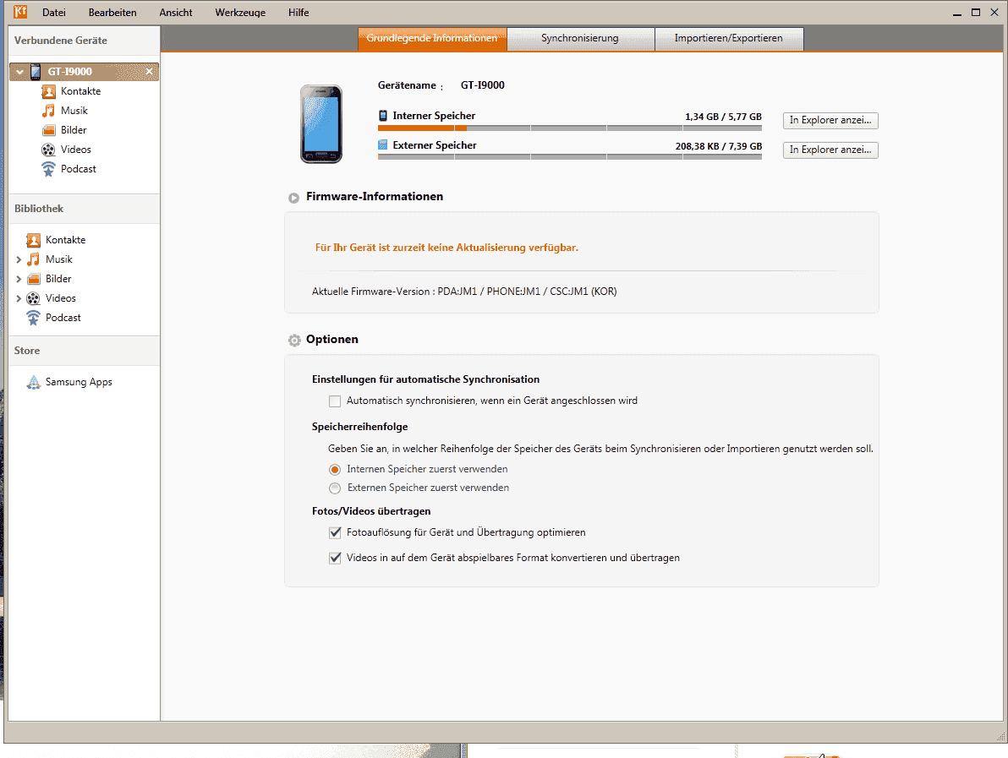Click the library Bilder folder icon
This screenshot has width=1008, height=758.
pyautogui.click(x=34, y=279)
